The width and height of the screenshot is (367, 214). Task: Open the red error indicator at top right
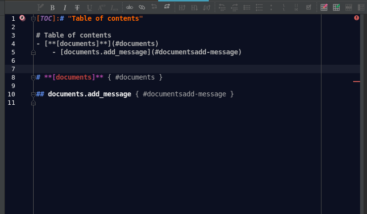click(357, 18)
